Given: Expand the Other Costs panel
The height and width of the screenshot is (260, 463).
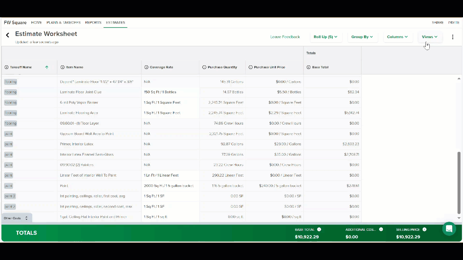Looking at the screenshot, I should (16, 218).
